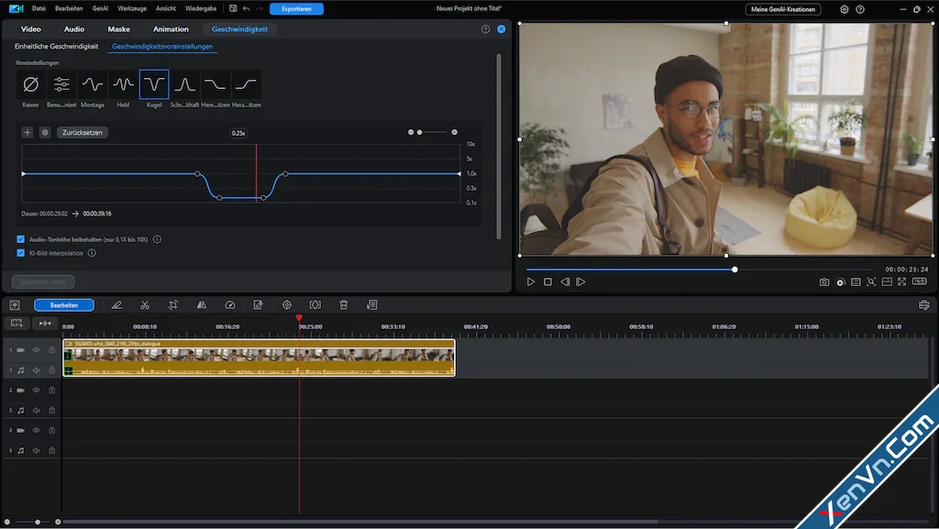Open the speedometer tool in timeline toolbar
Image resolution: width=939 pixels, height=529 pixels.
point(230,305)
